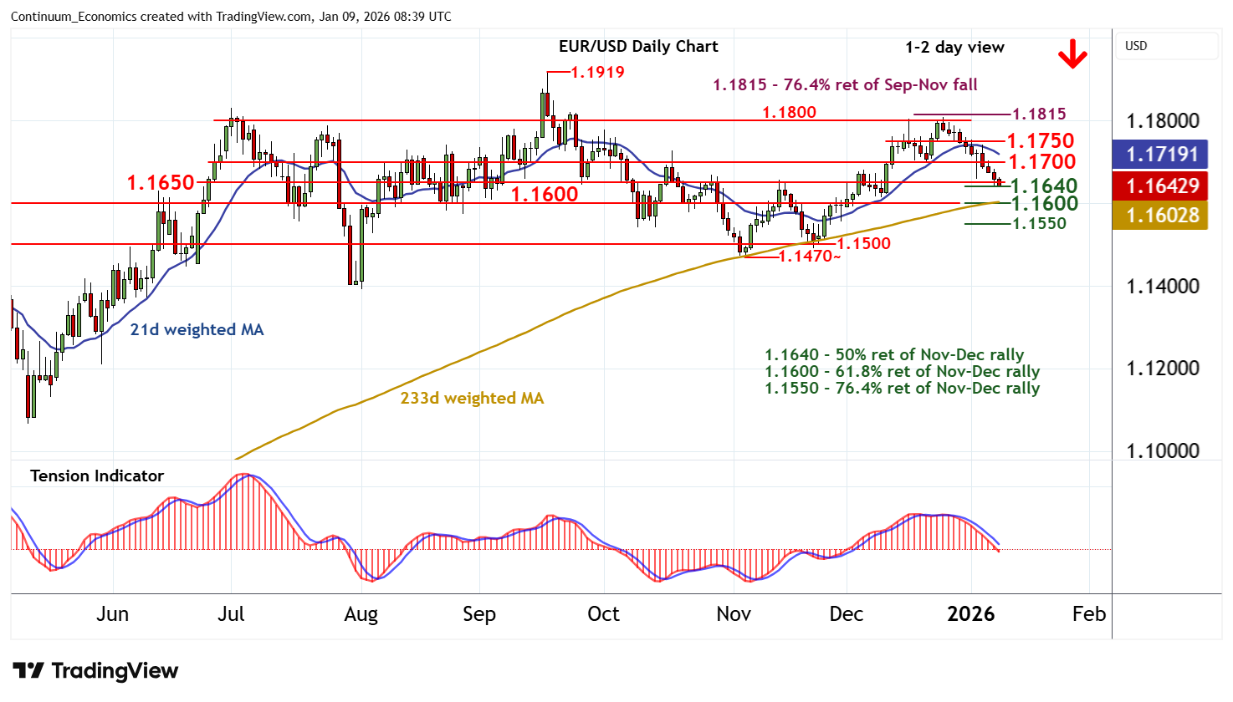Click the 1.1815 retracement annotation text

(x=845, y=85)
